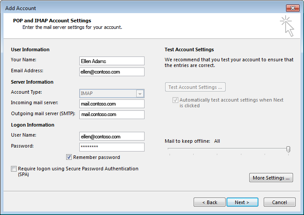Go back with the Back button

pyautogui.click(x=209, y=202)
